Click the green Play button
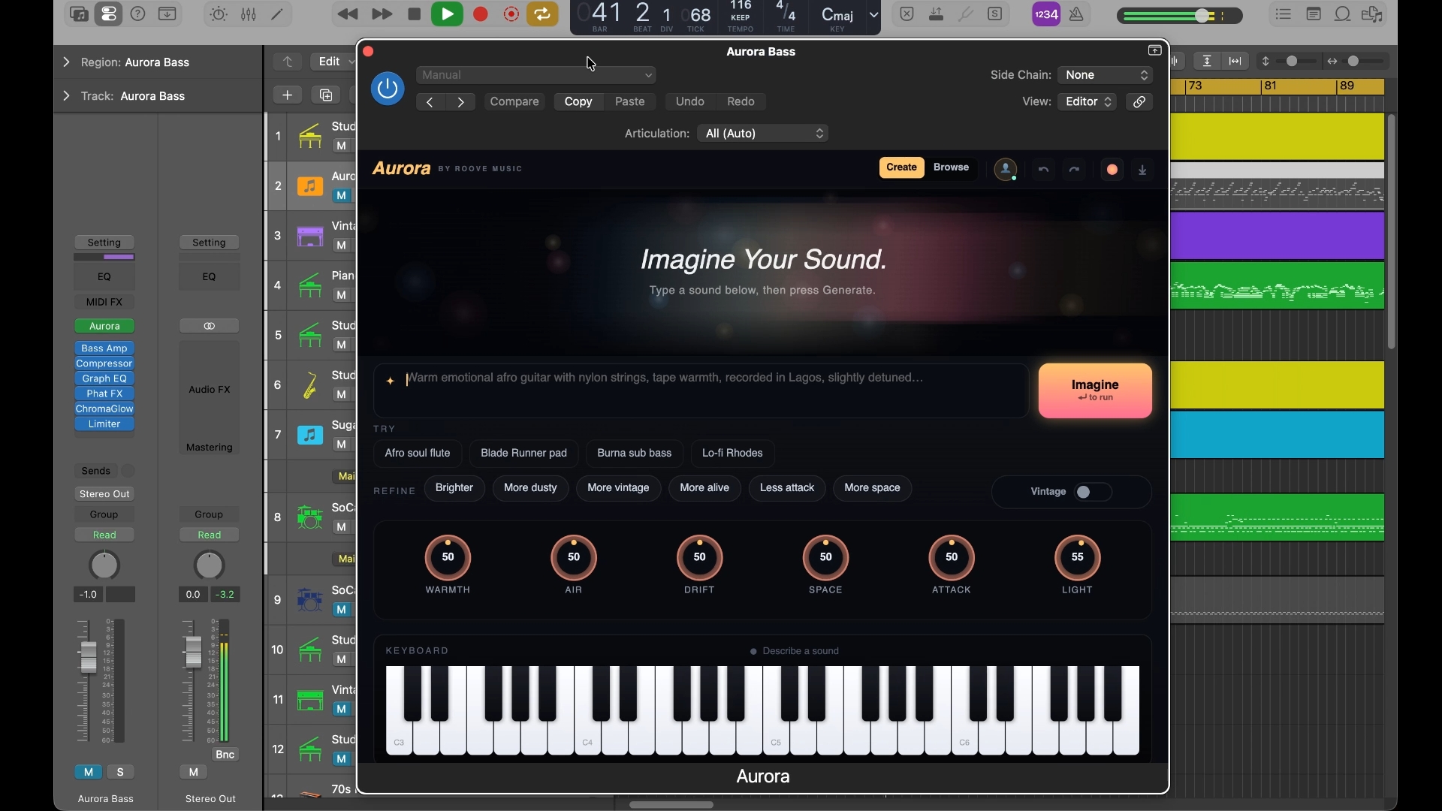The image size is (1442, 811). click(448, 14)
